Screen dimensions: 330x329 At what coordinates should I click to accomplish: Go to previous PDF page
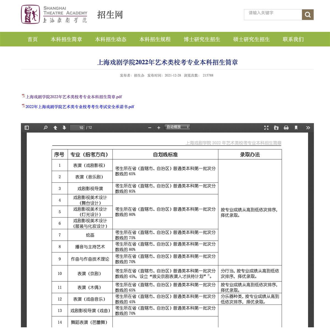pos(55,128)
